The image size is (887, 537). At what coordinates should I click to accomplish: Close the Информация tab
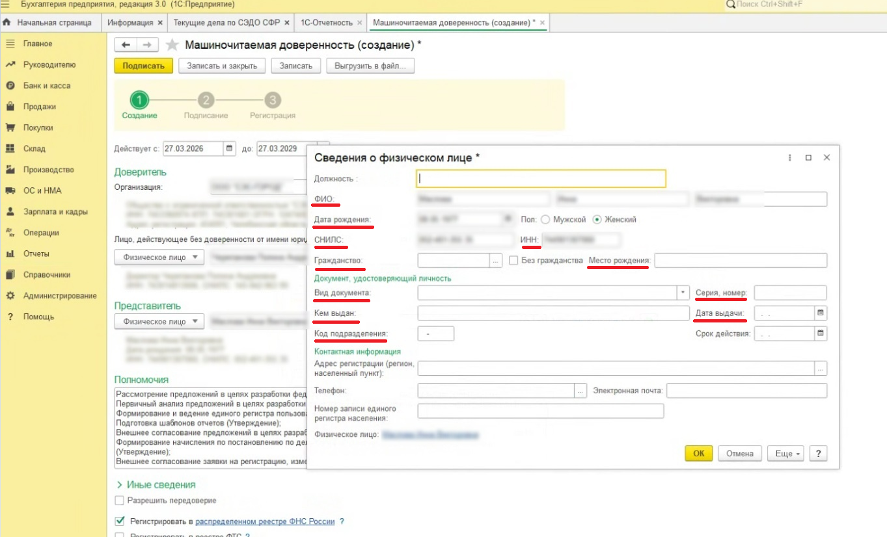(x=160, y=22)
